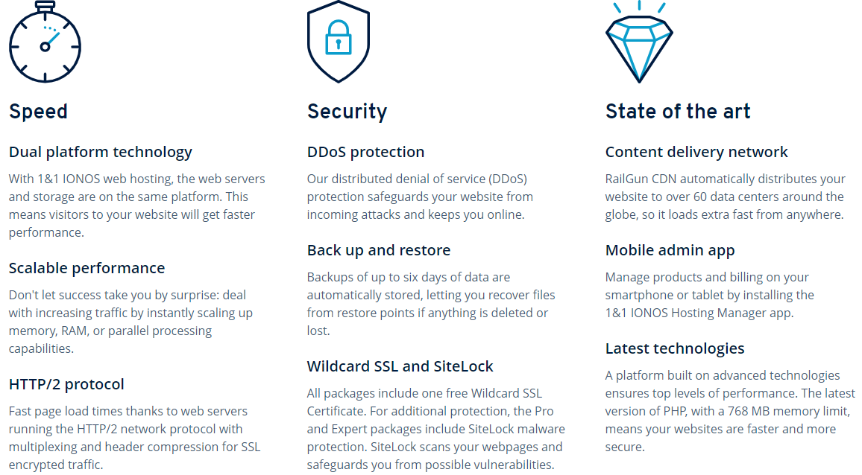Click the Scalable performance subheading
The width and height of the screenshot is (862, 475).
(86, 268)
